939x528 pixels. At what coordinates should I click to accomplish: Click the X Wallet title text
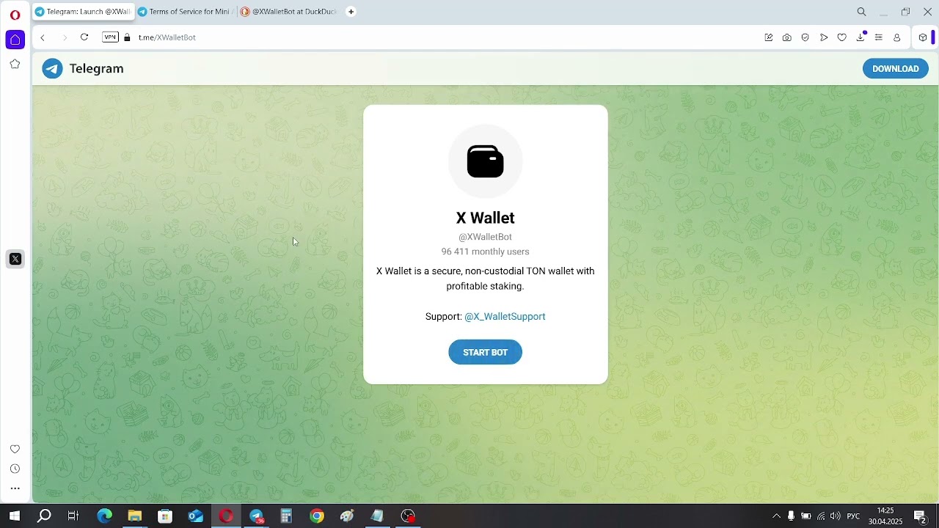coord(486,218)
